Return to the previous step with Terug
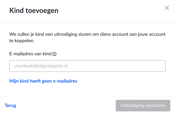175x115 pixels. point(10,105)
